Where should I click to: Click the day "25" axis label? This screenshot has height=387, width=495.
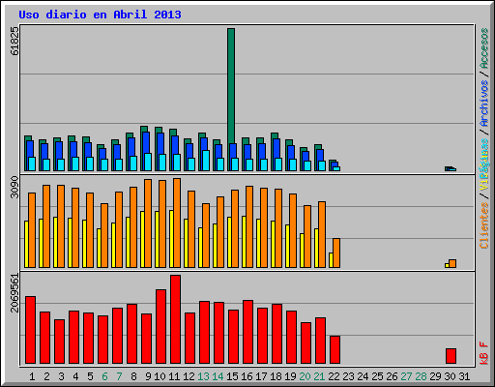pyautogui.click(x=377, y=376)
